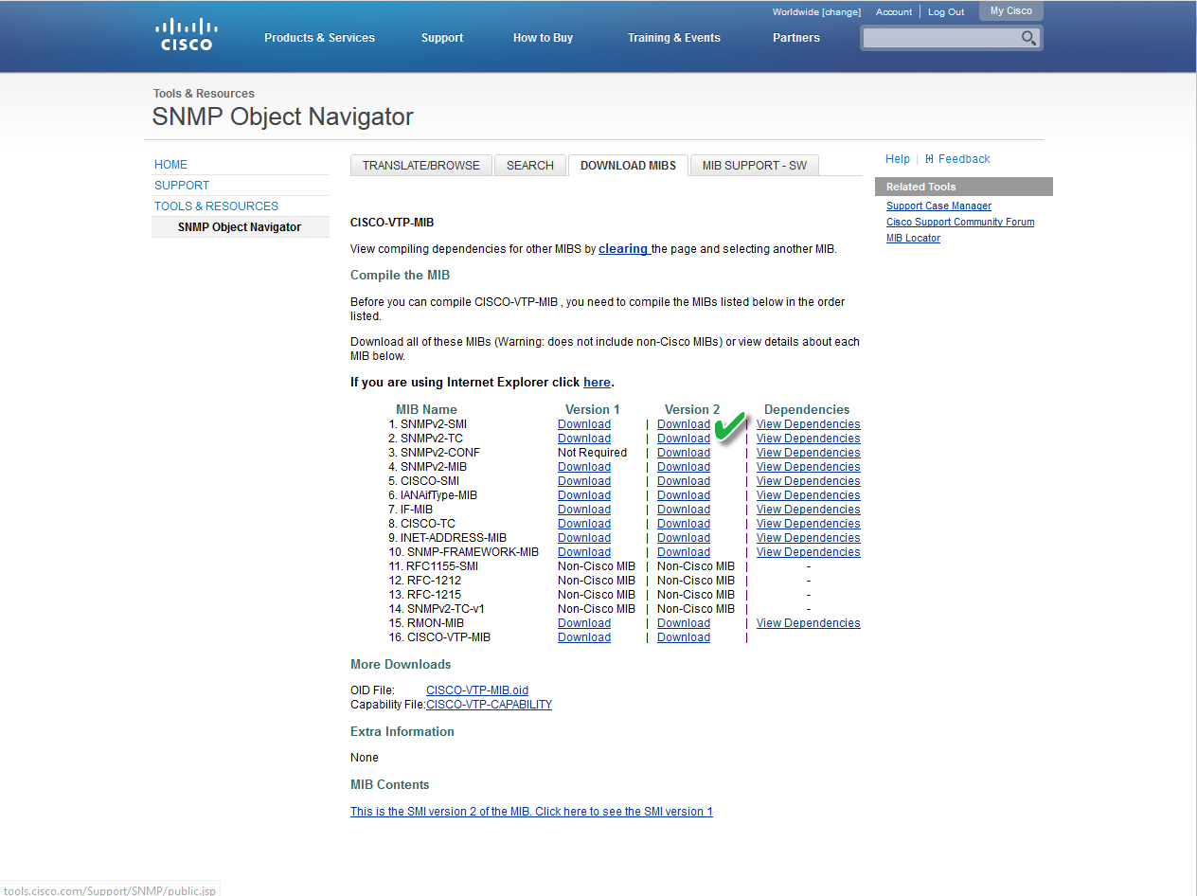1197x896 pixels.
Task: Click the Worldwide change link
Action: coord(816,12)
